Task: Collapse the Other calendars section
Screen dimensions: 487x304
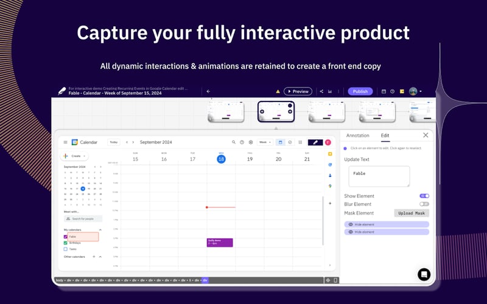Action: 100,257
